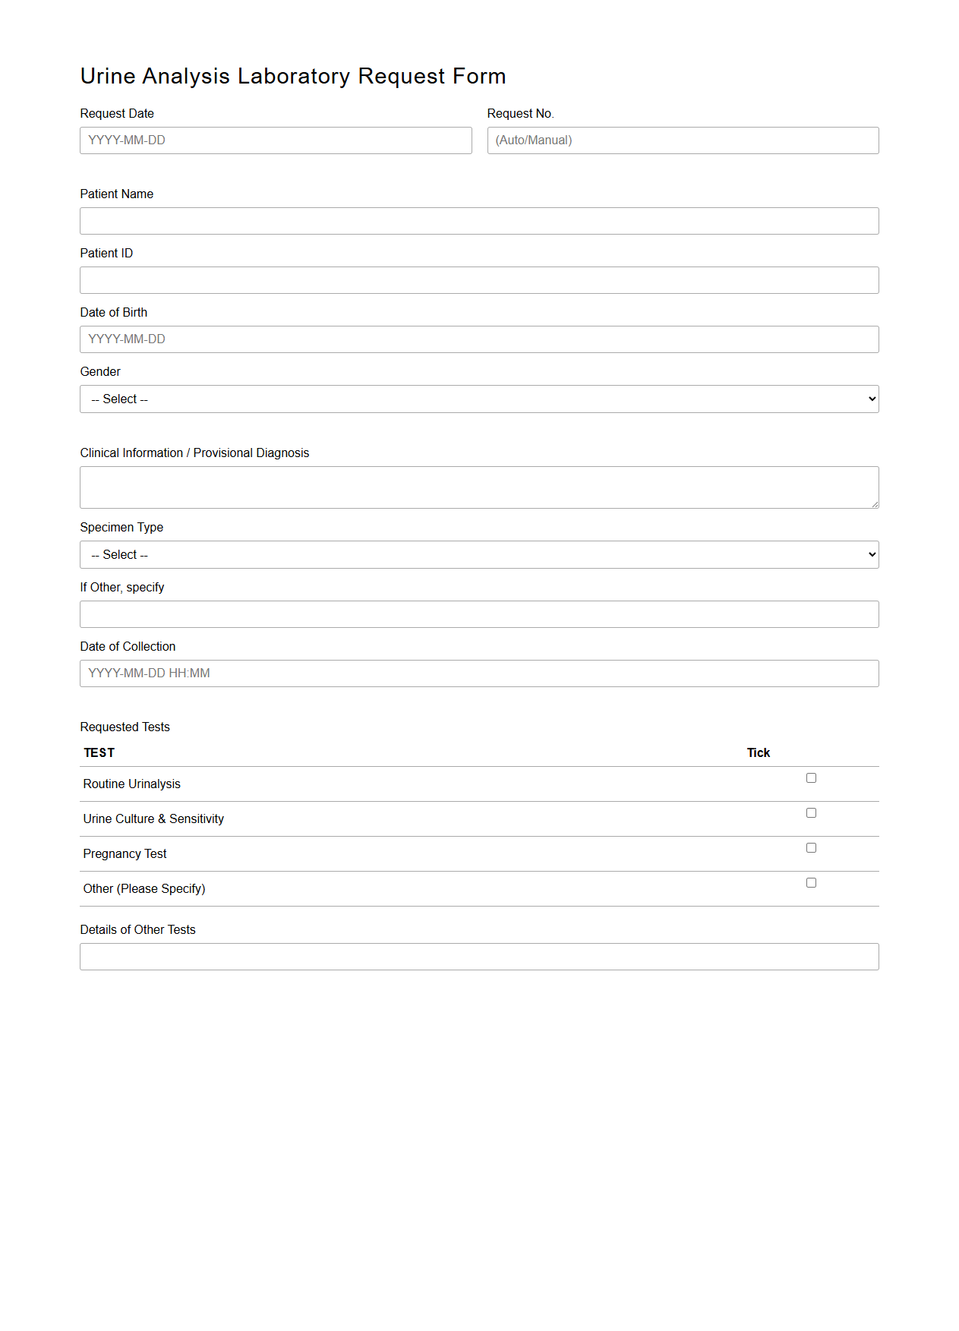Viewport: 959px width, 1331px height.
Task: Click into the Request Date field
Action: [276, 140]
